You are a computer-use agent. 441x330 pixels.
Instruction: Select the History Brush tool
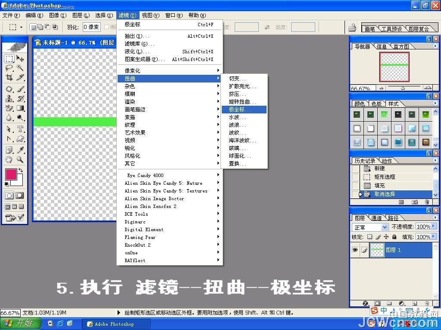pyautogui.click(x=20, y=98)
